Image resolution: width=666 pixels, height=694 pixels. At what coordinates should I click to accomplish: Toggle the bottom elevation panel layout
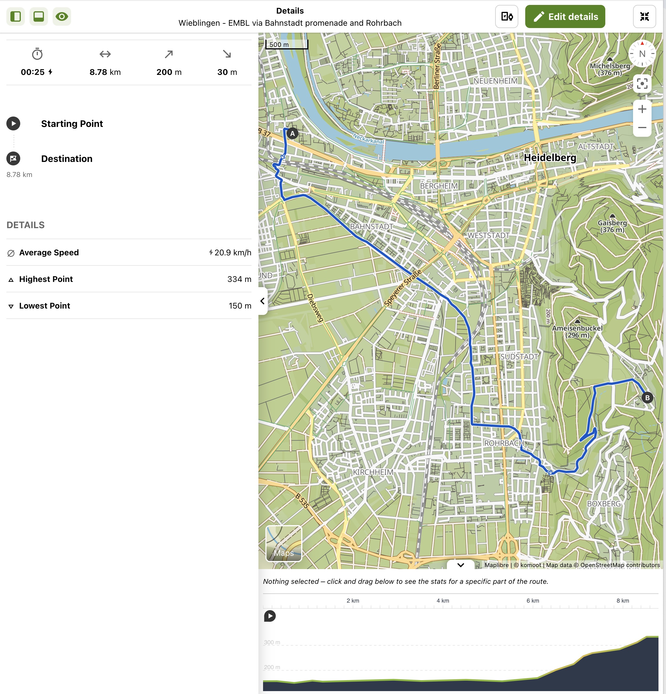[38, 17]
